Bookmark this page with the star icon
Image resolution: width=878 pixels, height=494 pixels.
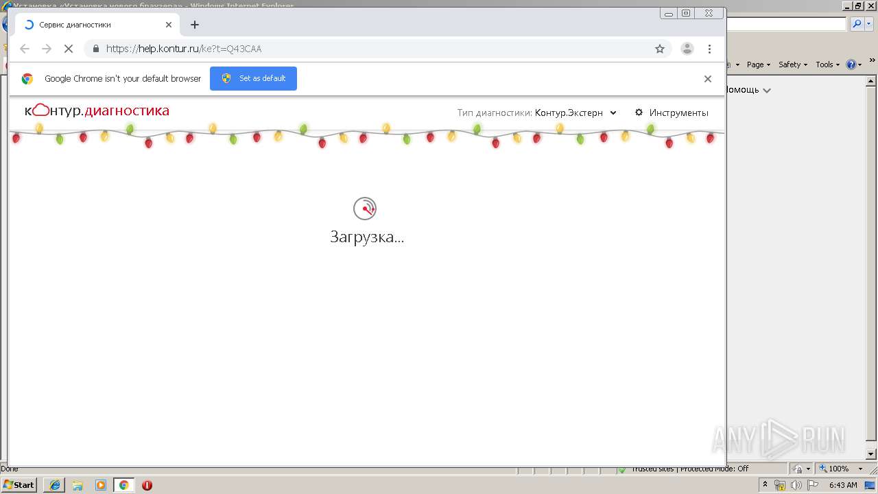pos(660,49)
